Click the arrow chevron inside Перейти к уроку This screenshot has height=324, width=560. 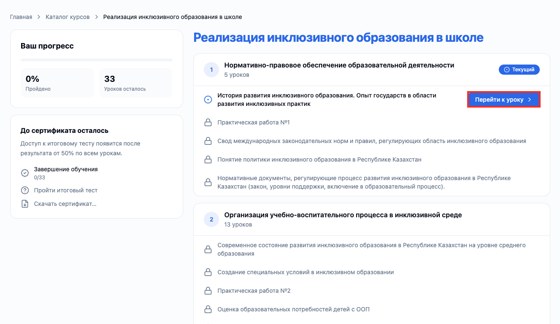[530, 100]
